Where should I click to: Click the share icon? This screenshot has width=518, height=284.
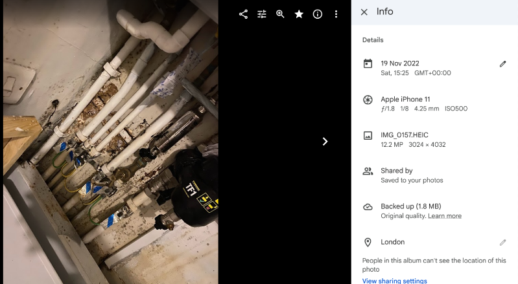click(x=244, y=14)
